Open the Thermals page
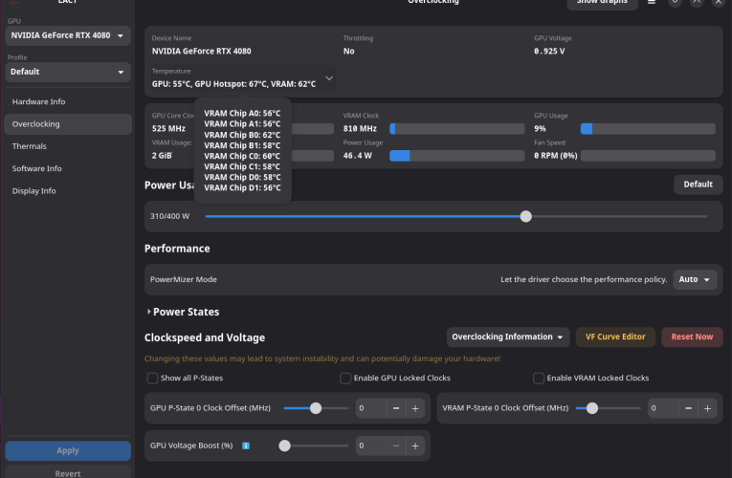Viewport: 732px width, 478px height. click(68, 146)
